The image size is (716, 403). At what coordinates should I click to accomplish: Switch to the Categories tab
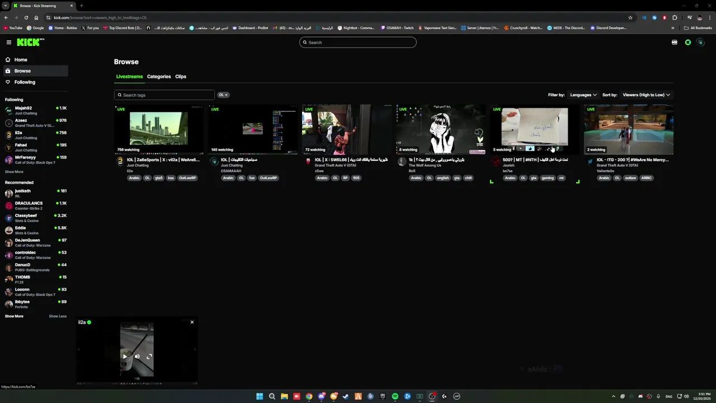point(159,77)
